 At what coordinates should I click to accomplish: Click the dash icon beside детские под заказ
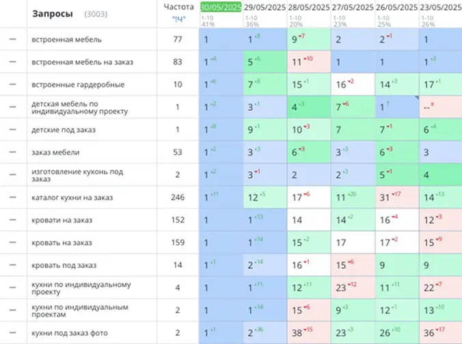pyautogui.click(x=13, y=129)
